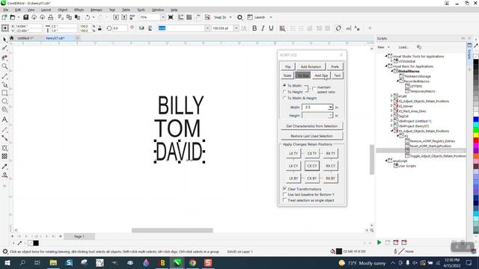Screen dimensions: 479x269
Task: Click the Import icon in toolbar
Action: pyautogui.click(x=116, y=17)
